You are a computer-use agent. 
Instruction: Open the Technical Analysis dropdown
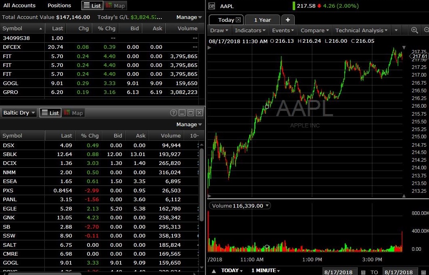(361, 30)
